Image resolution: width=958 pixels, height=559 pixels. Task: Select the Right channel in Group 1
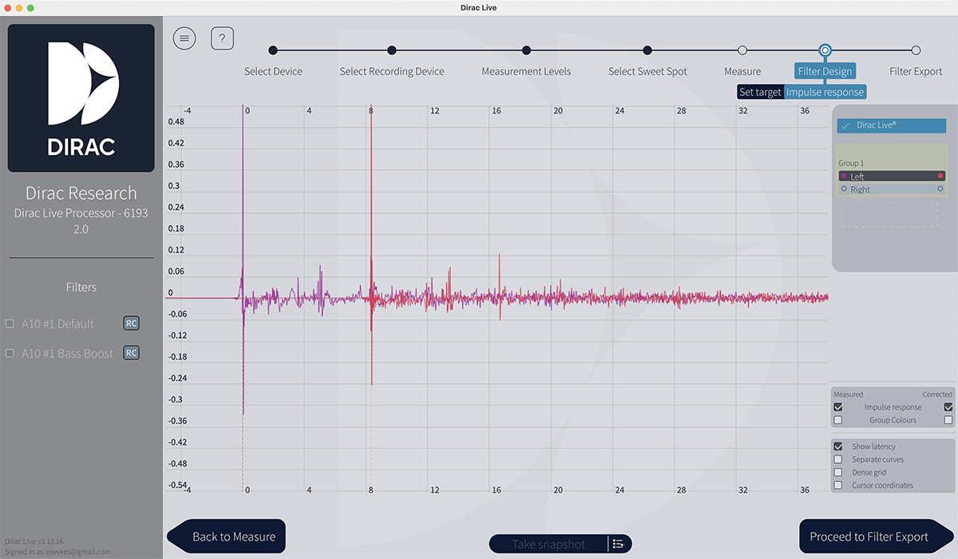point(860,189)
